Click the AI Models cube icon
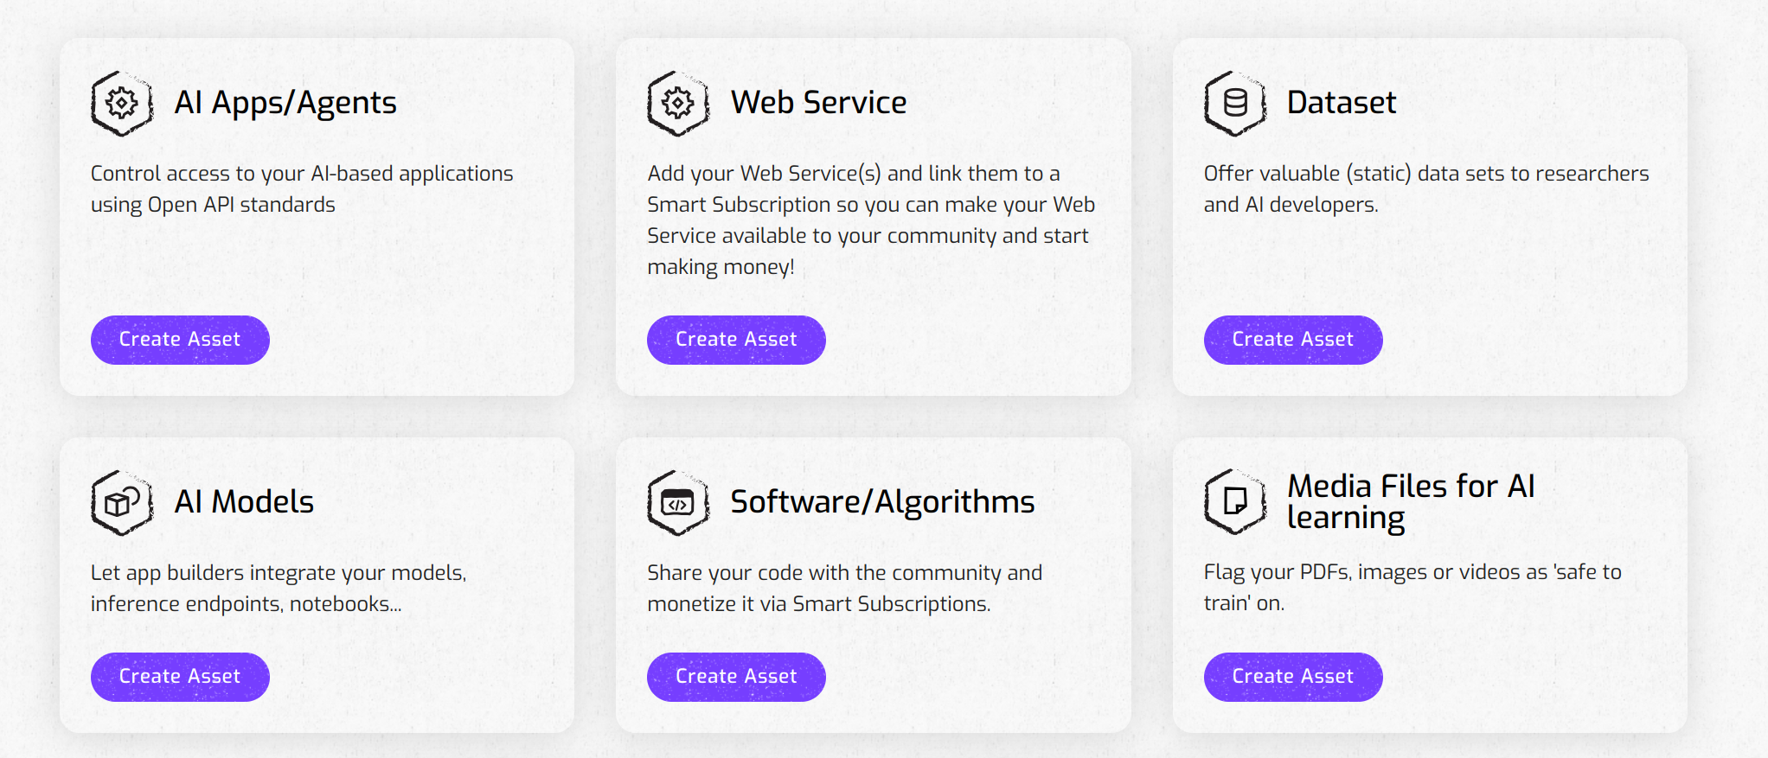 pos(122,503)
